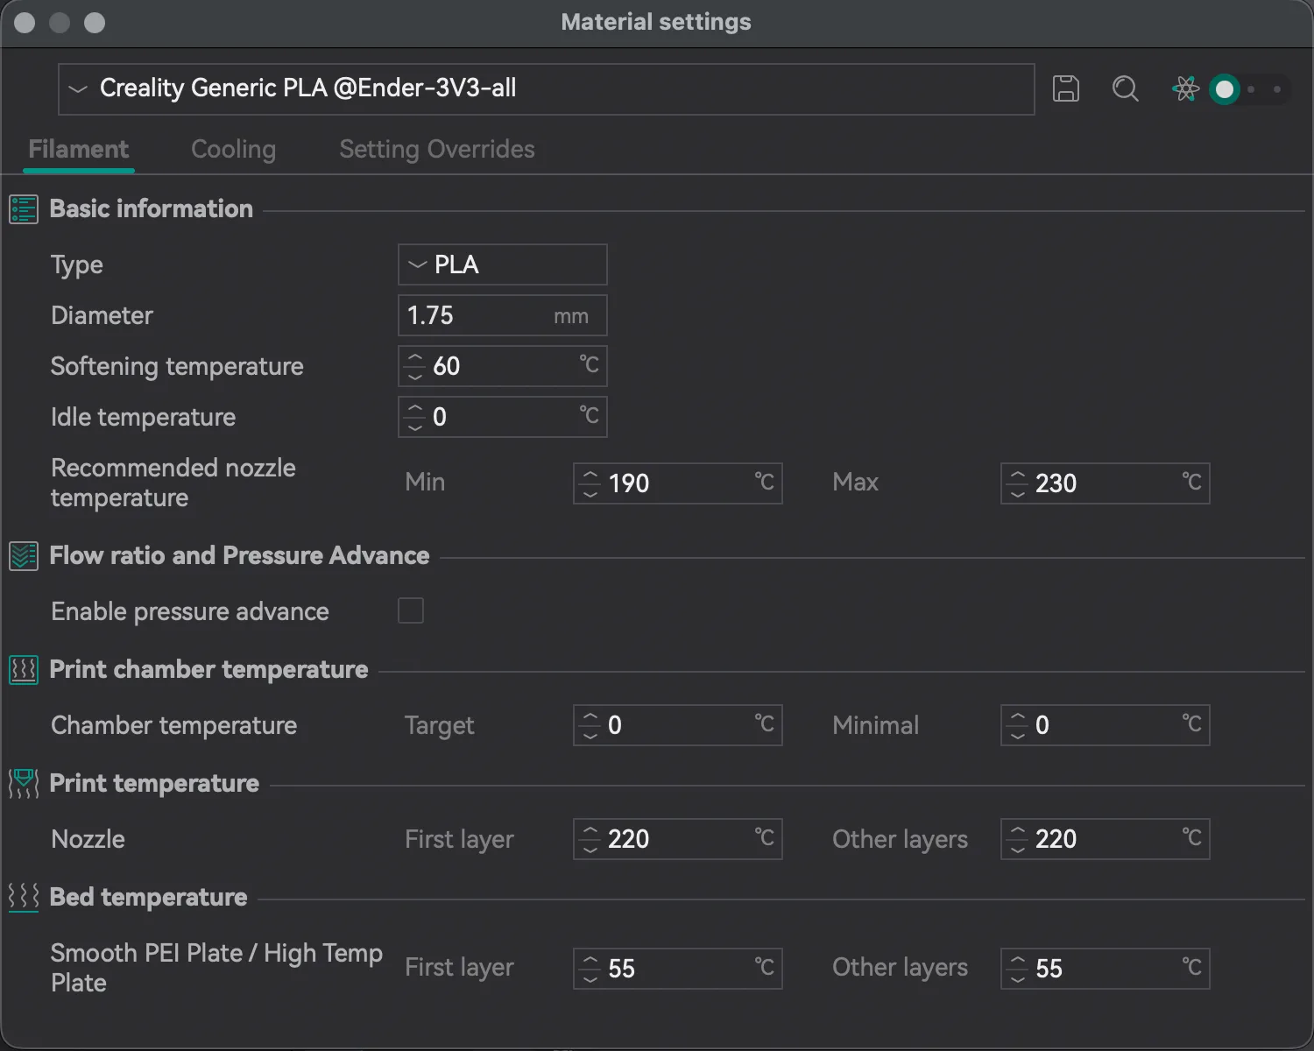Click the "Enable pressure advance" label

point(190,611)
